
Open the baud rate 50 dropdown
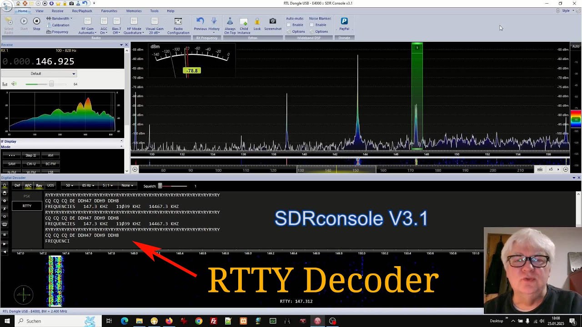pos(70,185)
